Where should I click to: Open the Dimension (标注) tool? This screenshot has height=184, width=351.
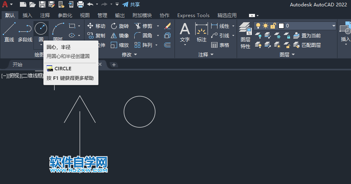tap(202, 33)
